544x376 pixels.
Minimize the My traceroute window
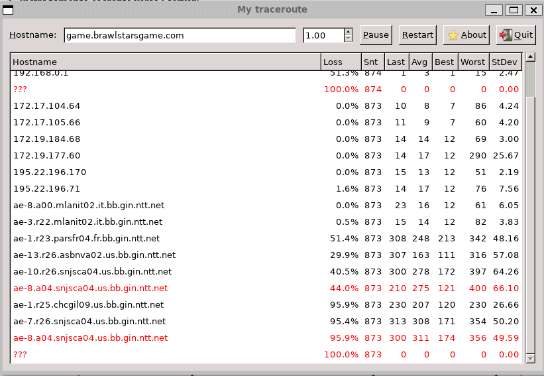coord(494,10)
